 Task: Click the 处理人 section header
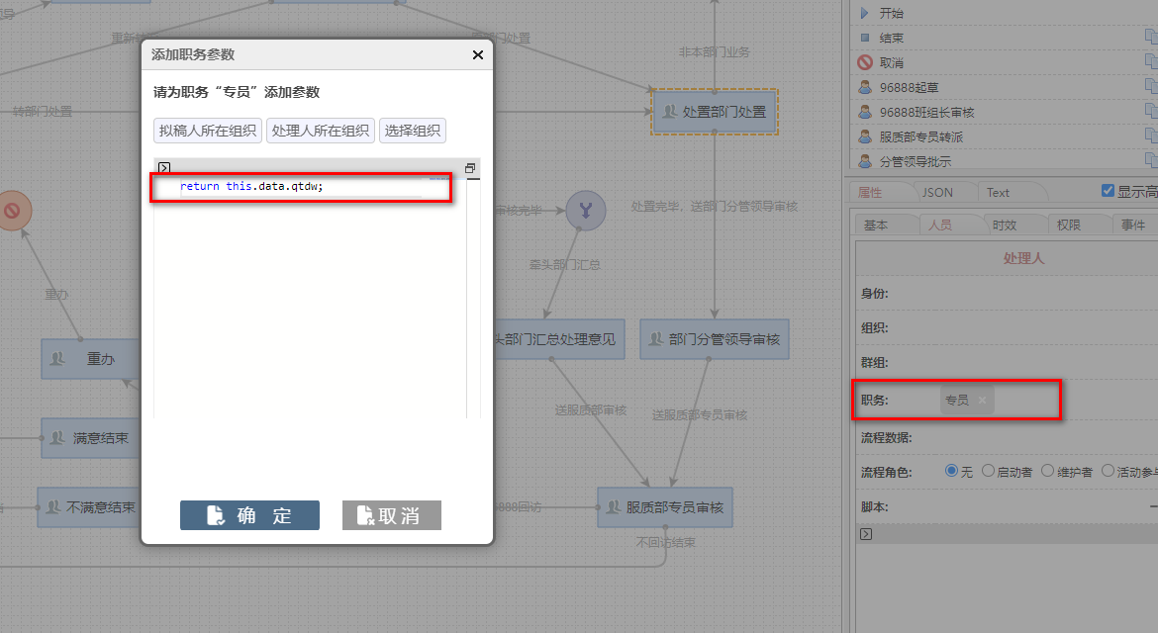pos(1022,258)
